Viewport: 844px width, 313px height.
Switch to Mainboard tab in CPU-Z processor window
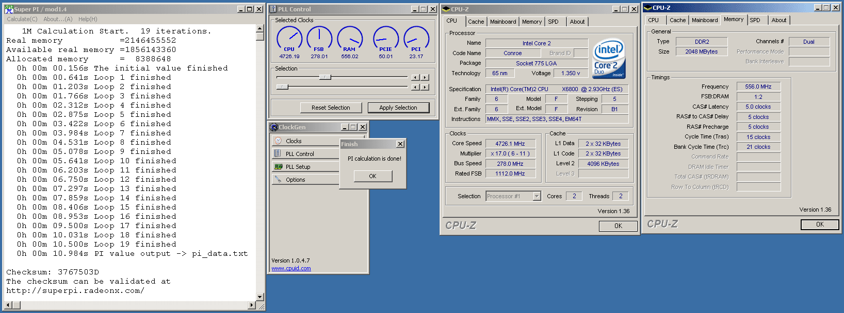[503, 22]
